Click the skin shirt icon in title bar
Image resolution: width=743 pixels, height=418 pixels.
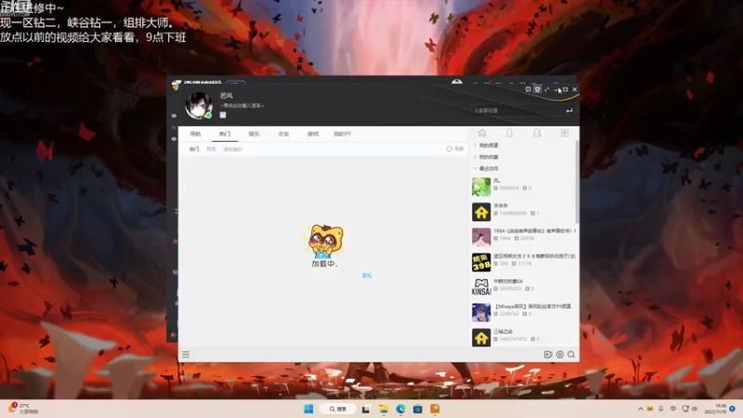tap(538, 89)
